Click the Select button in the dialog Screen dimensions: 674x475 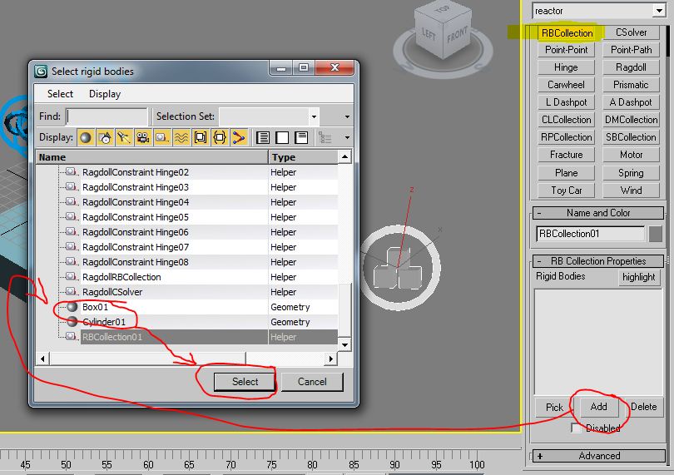[x=245, y=382]
